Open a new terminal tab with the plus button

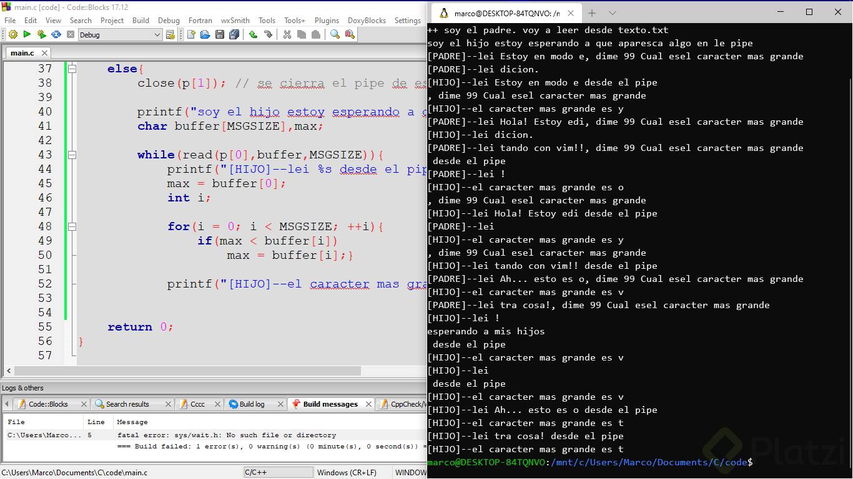coord(592,13)
